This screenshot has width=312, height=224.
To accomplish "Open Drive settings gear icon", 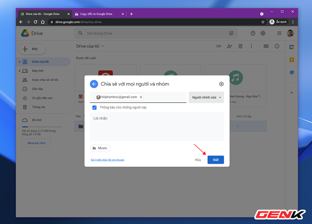I will 263,34.
